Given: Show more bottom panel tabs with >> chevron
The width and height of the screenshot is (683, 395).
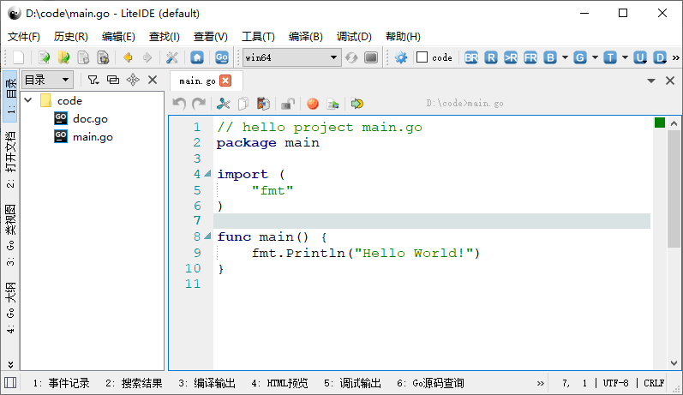Looking at the screenshot, I should (x=541, y=383).
